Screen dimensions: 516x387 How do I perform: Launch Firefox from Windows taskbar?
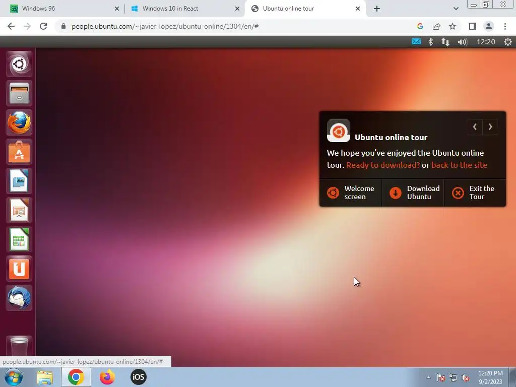[107, 377]
